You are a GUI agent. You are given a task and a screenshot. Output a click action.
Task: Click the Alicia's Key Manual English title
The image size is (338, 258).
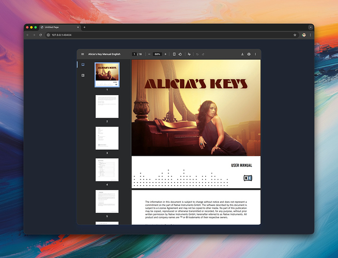(x=104, y=54)
